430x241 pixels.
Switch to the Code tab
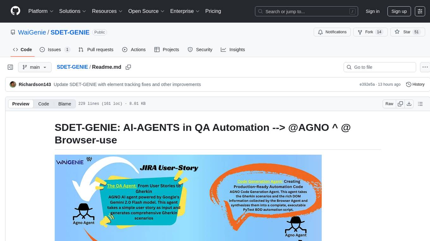22,50
